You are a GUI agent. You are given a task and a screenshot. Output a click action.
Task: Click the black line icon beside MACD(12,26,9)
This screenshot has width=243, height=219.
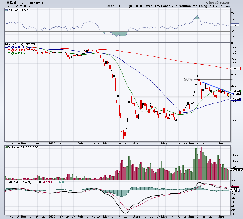6,182
